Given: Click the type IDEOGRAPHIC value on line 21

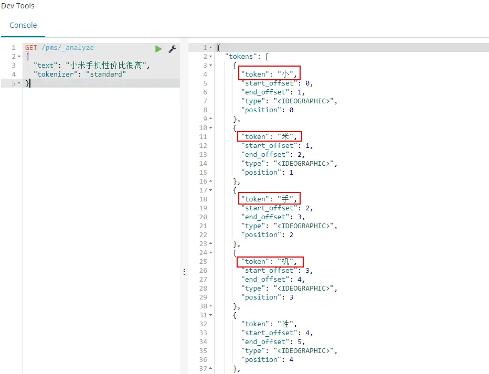Looking at the screenshot, I should point(303,226).
